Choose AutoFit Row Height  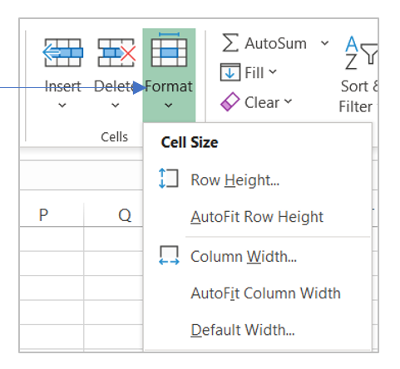click(257, 217)
